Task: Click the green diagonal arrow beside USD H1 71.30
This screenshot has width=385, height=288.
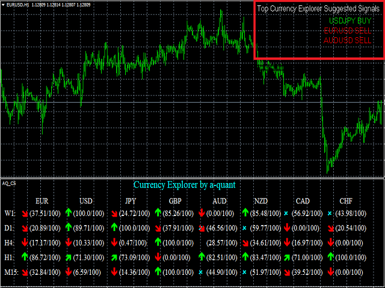Action: [x=69, y=257]
